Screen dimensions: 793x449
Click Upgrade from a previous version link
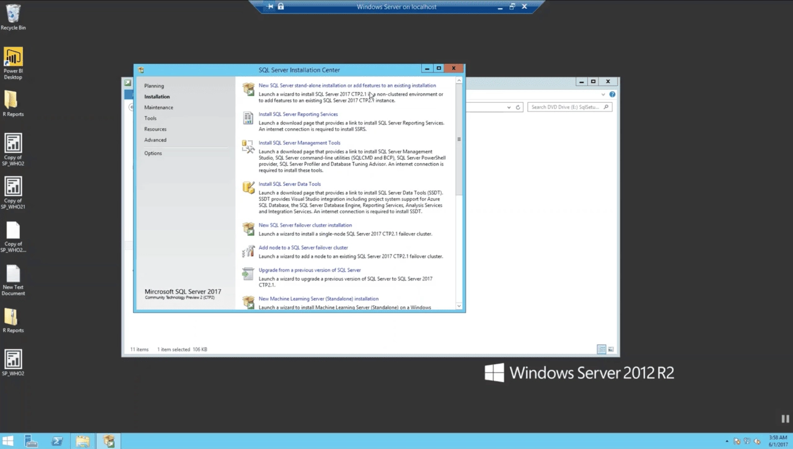pyautogui.click(x=309, y=270)
